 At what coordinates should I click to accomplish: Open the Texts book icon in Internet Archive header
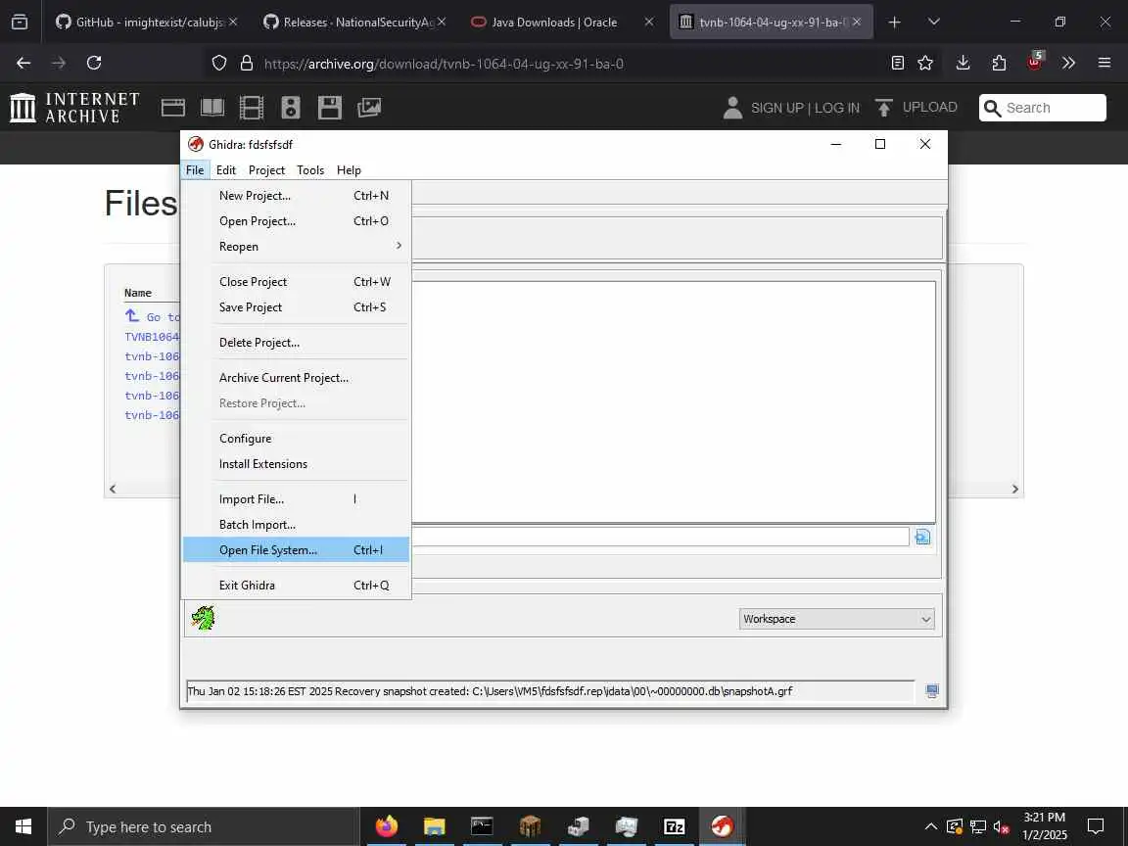(212, 108)
